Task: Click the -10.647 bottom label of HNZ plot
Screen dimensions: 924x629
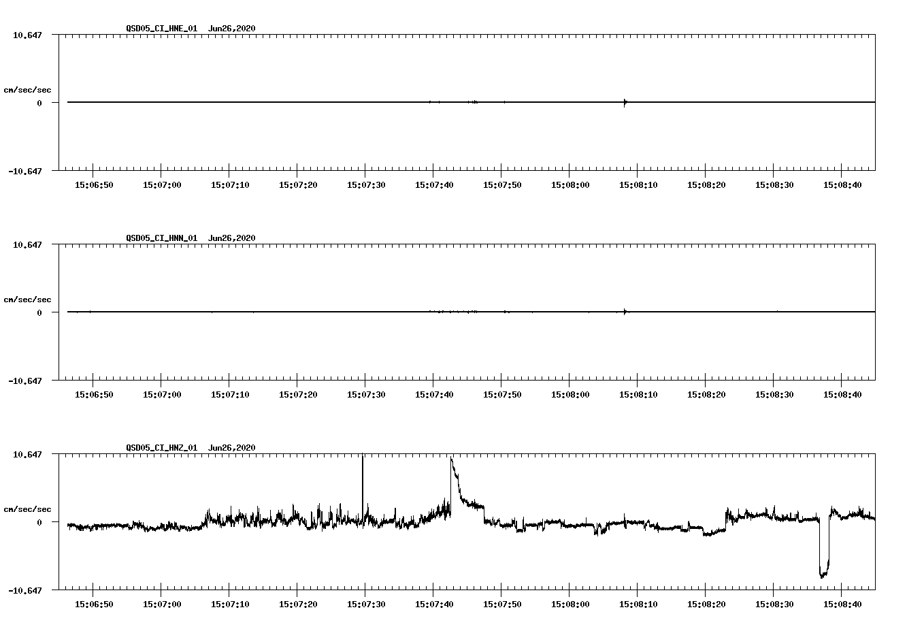Action: 25,590
